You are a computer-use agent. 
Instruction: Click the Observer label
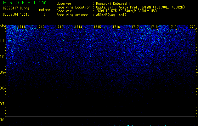[x=64, y=3]
